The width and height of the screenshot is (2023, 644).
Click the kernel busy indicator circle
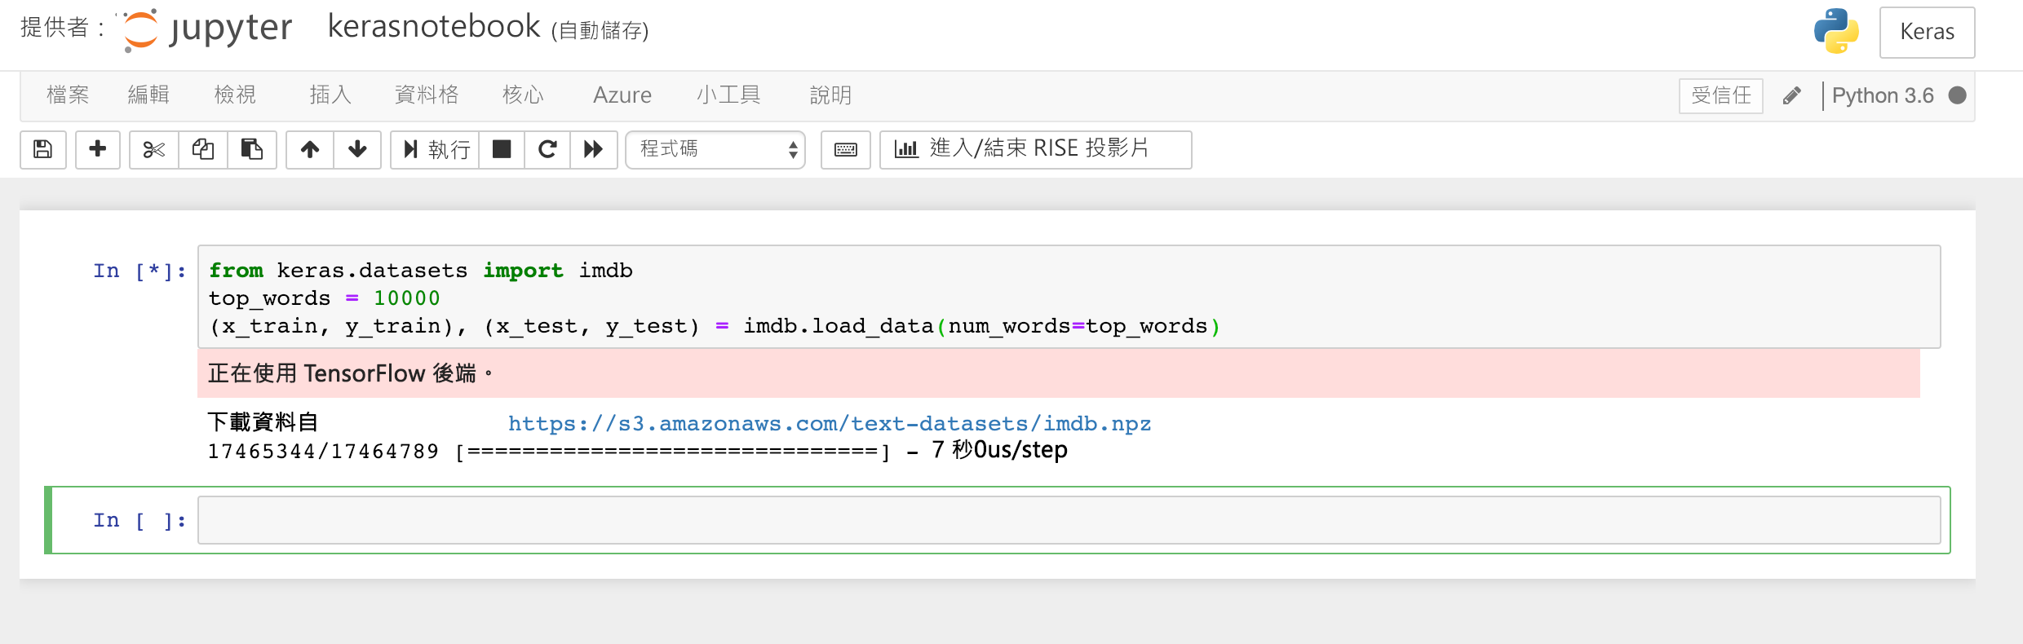click(x=1957, y=95)
